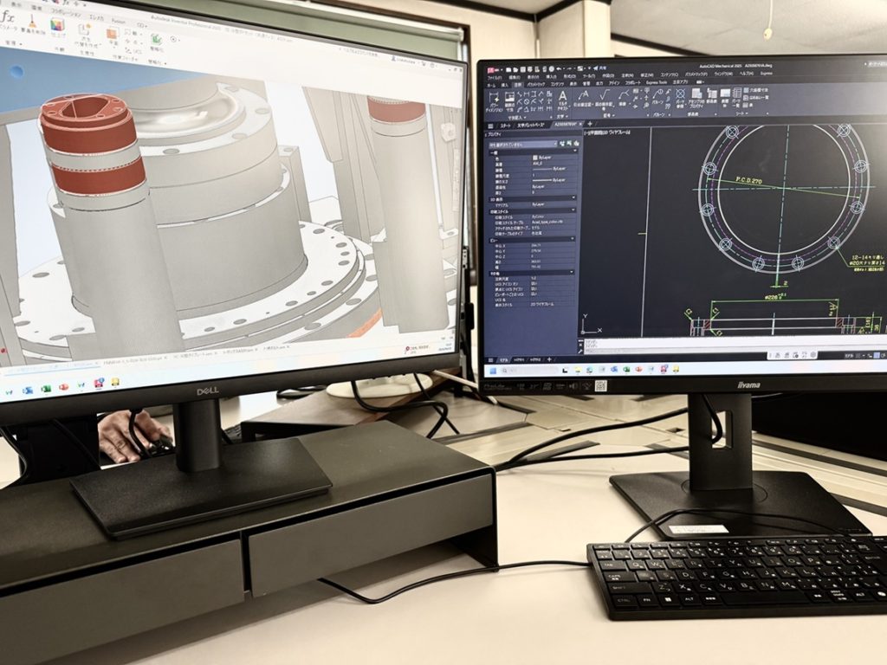
Task: Click the new drawing tab plus button
Action: [590, 124]
